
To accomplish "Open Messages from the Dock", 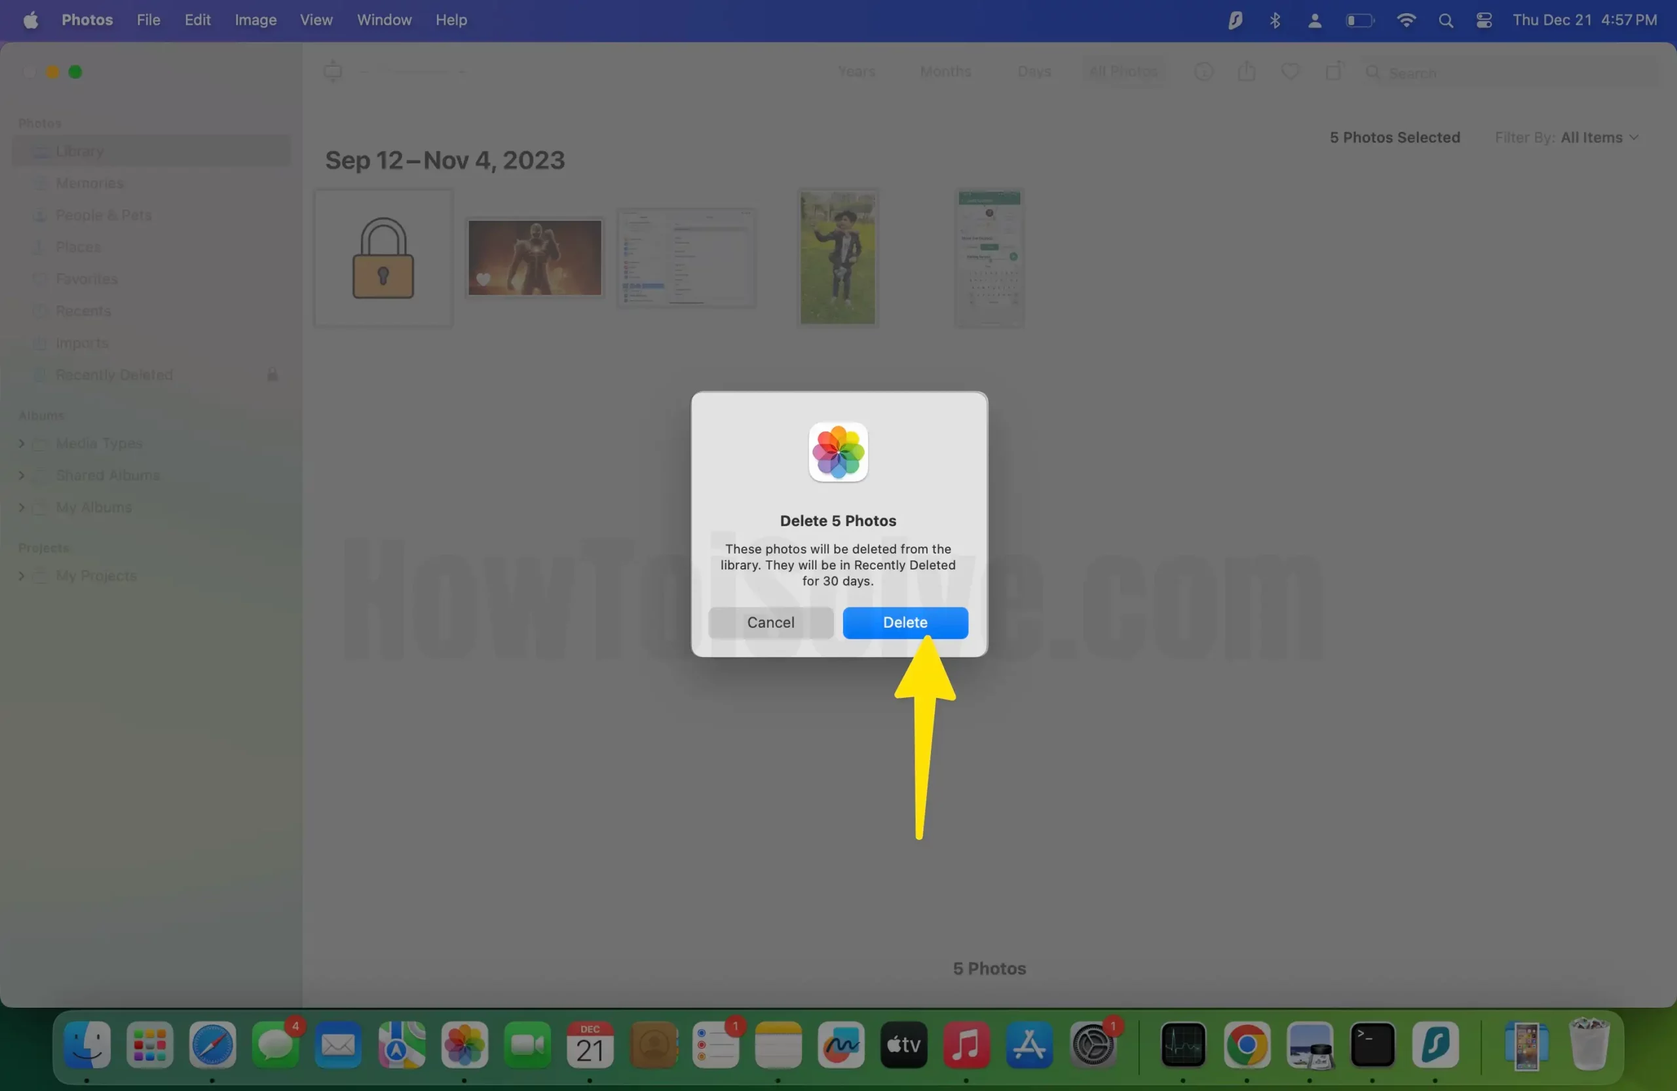I will [274, 1044].
